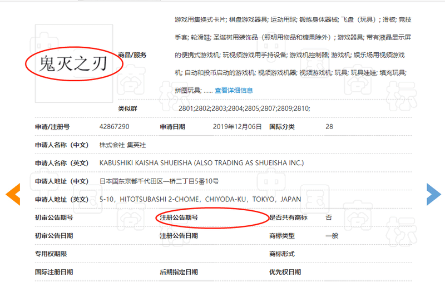The width and height of the screenshot is (445, 282).
Task: Click the 初审公告日期 label
Action: 54,236
